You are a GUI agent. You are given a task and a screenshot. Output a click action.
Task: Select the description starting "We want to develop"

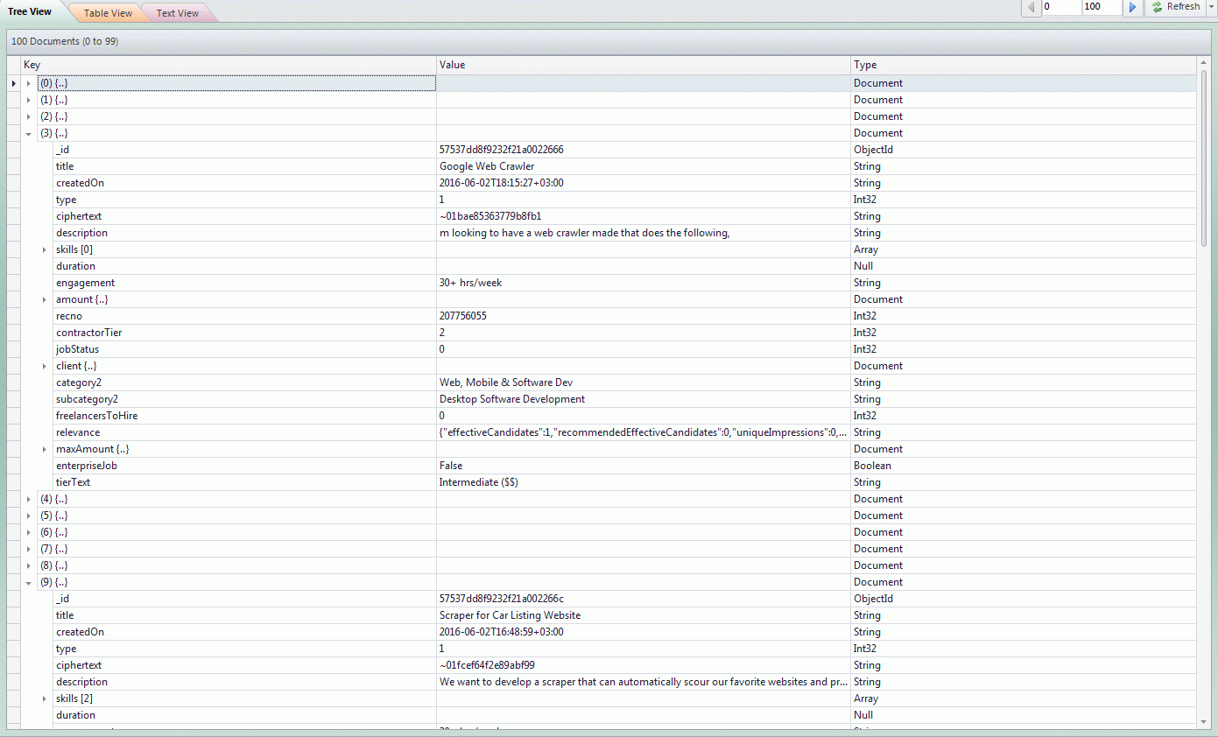click(644, 682)
